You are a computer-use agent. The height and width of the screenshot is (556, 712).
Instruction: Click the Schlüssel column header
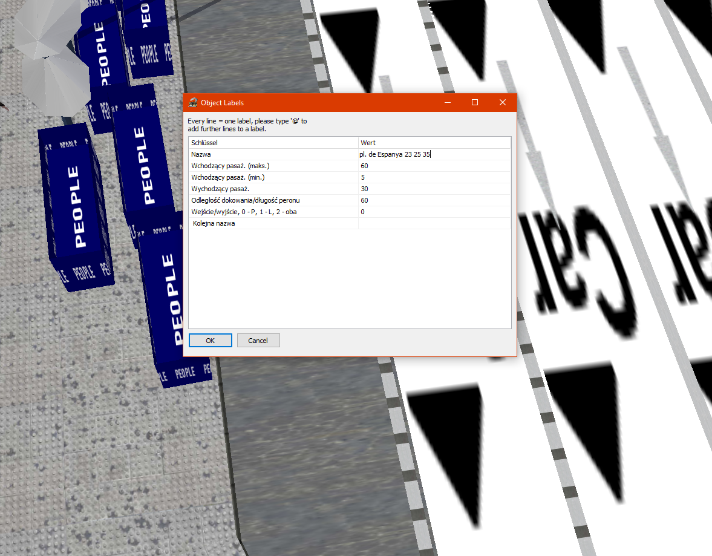point(273,143)
